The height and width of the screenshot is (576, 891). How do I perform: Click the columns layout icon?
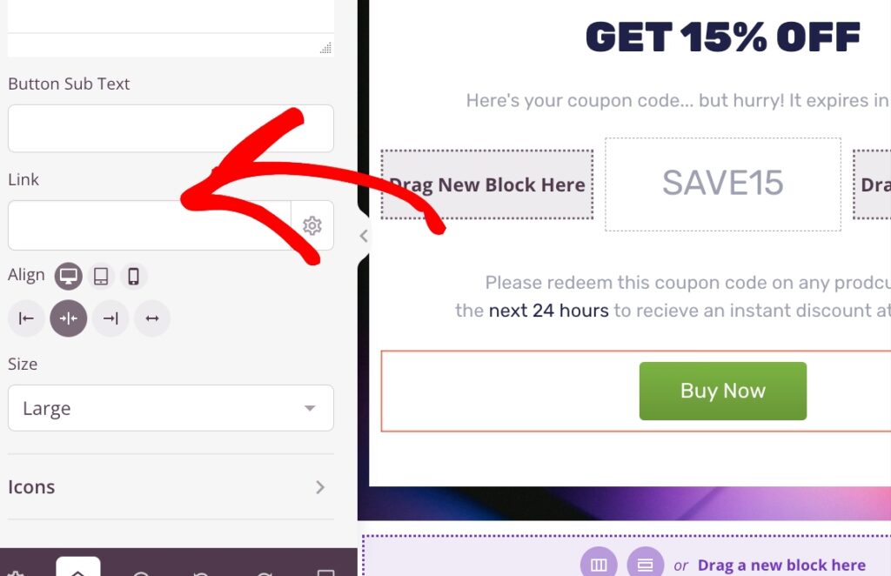(x=599, y=565)
